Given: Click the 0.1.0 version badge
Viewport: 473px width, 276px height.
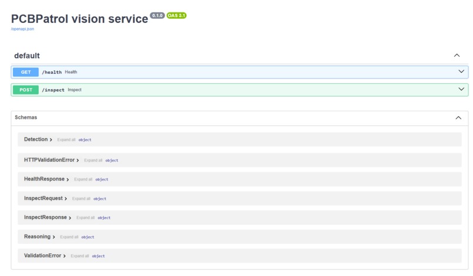Looking at the screenshot, I should tap(157, 15).
